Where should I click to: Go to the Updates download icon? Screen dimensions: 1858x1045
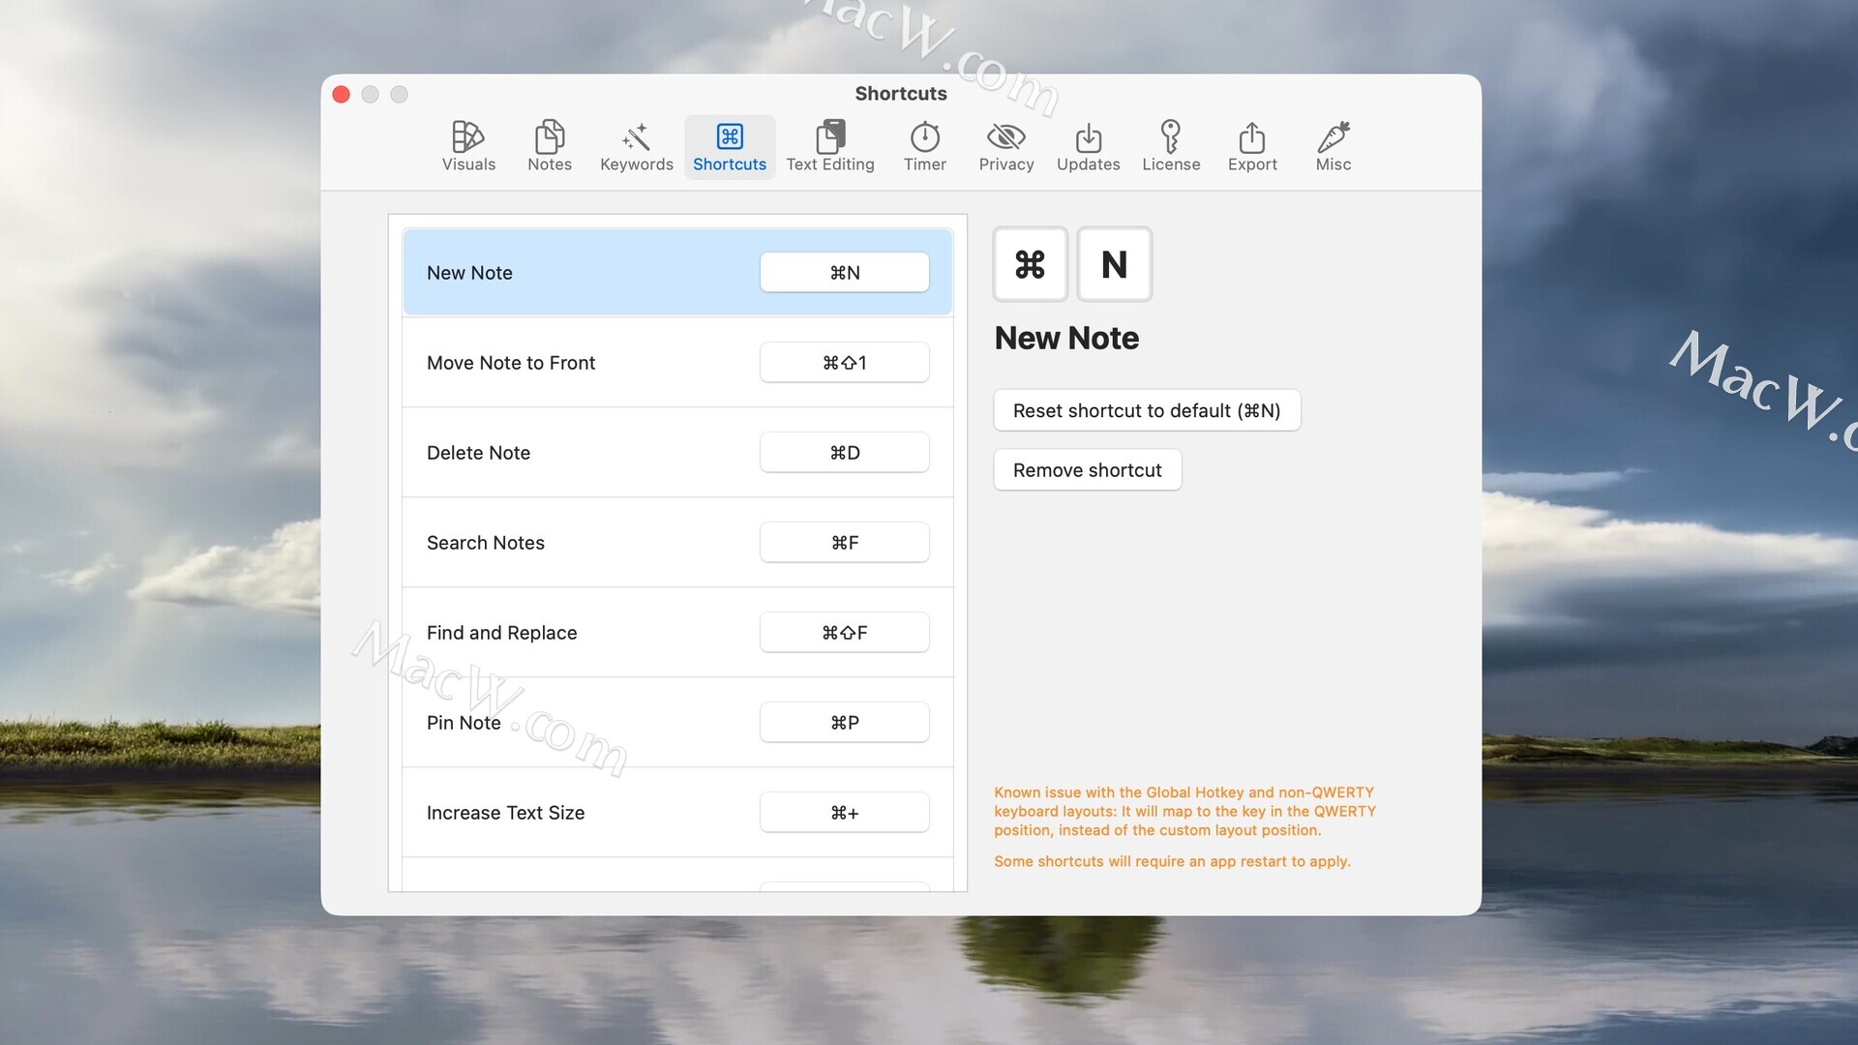[x=1088, y=146]
